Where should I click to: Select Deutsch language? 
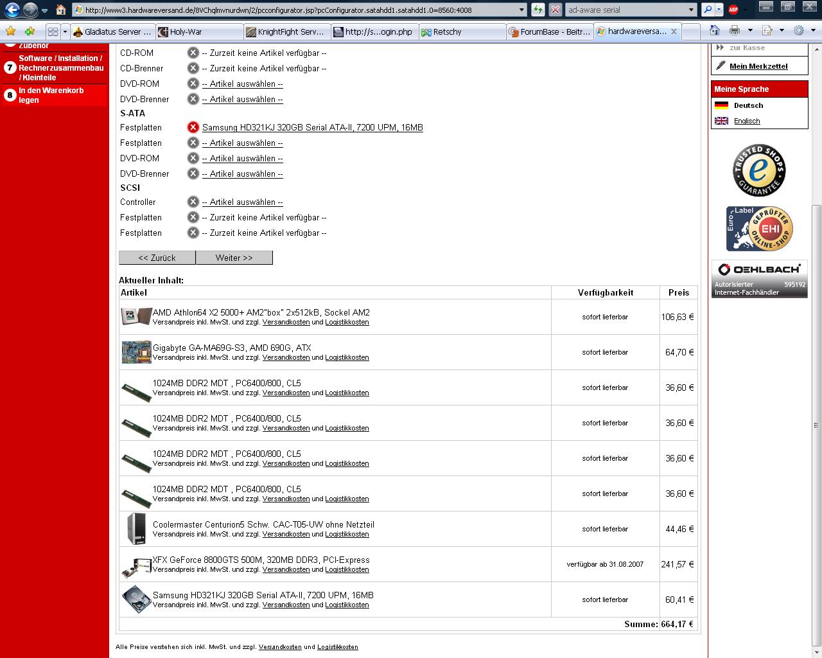[749, 105]
